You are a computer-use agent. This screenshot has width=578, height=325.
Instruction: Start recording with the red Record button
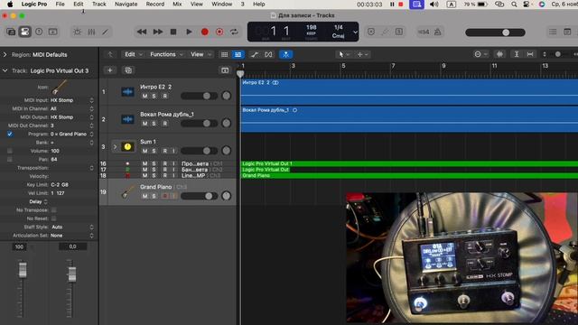[205, 32]
